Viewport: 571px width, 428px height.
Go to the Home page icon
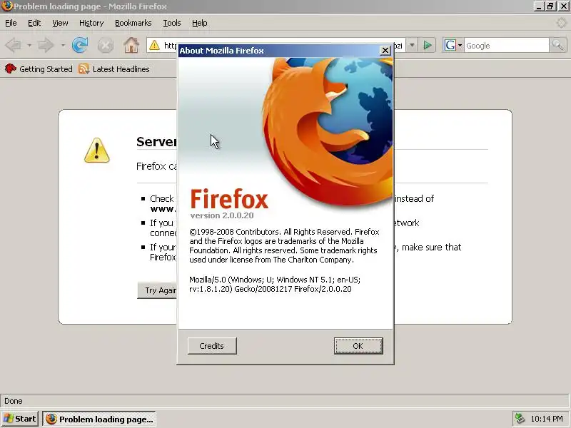(x=131, y=45)
